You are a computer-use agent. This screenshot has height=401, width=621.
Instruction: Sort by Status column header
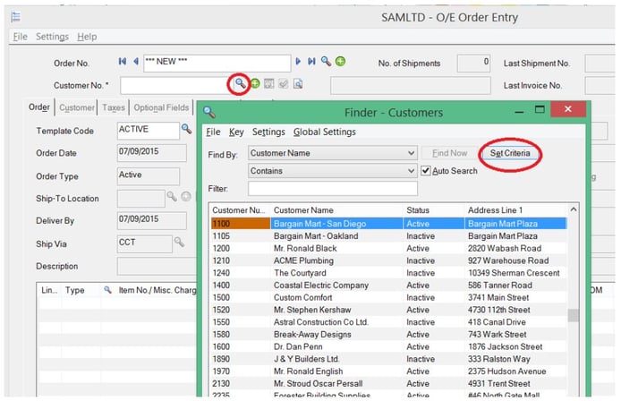(433, 210)
